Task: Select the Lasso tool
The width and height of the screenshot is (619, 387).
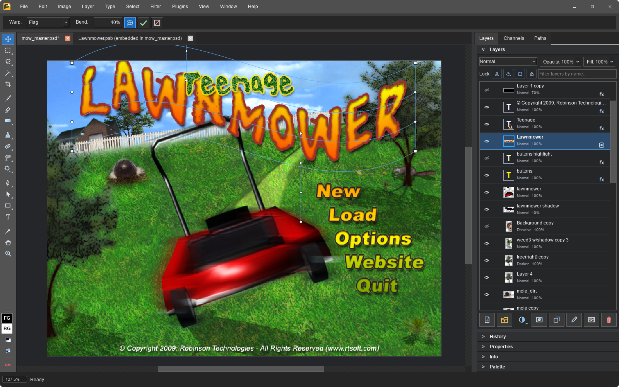Action: coord(8,62)
